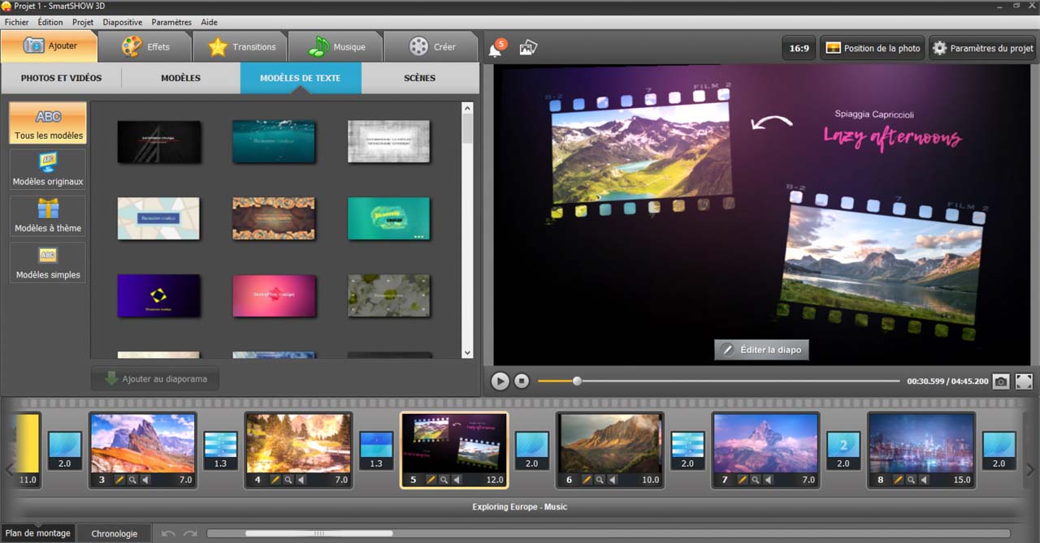Open the Projet menu
This screenshot has height=543, width=1040.
point(83,22)
